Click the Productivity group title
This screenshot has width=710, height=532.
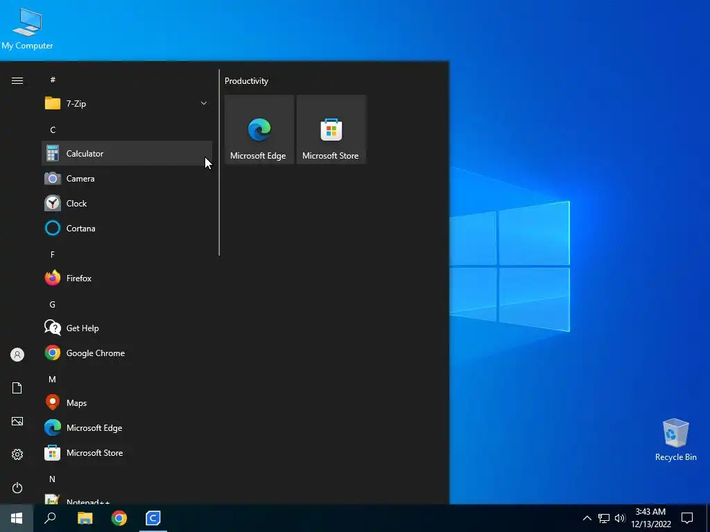click(246, 81)
